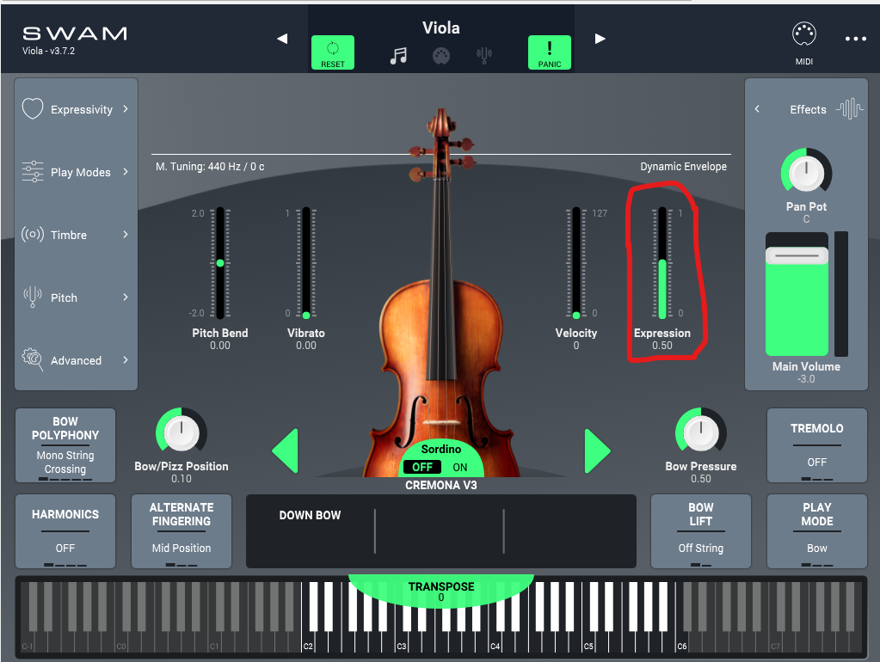The height and width of the screenshot is (662, 880).
Task: Set Sordino to OFF
Action: tap(422, 468)
